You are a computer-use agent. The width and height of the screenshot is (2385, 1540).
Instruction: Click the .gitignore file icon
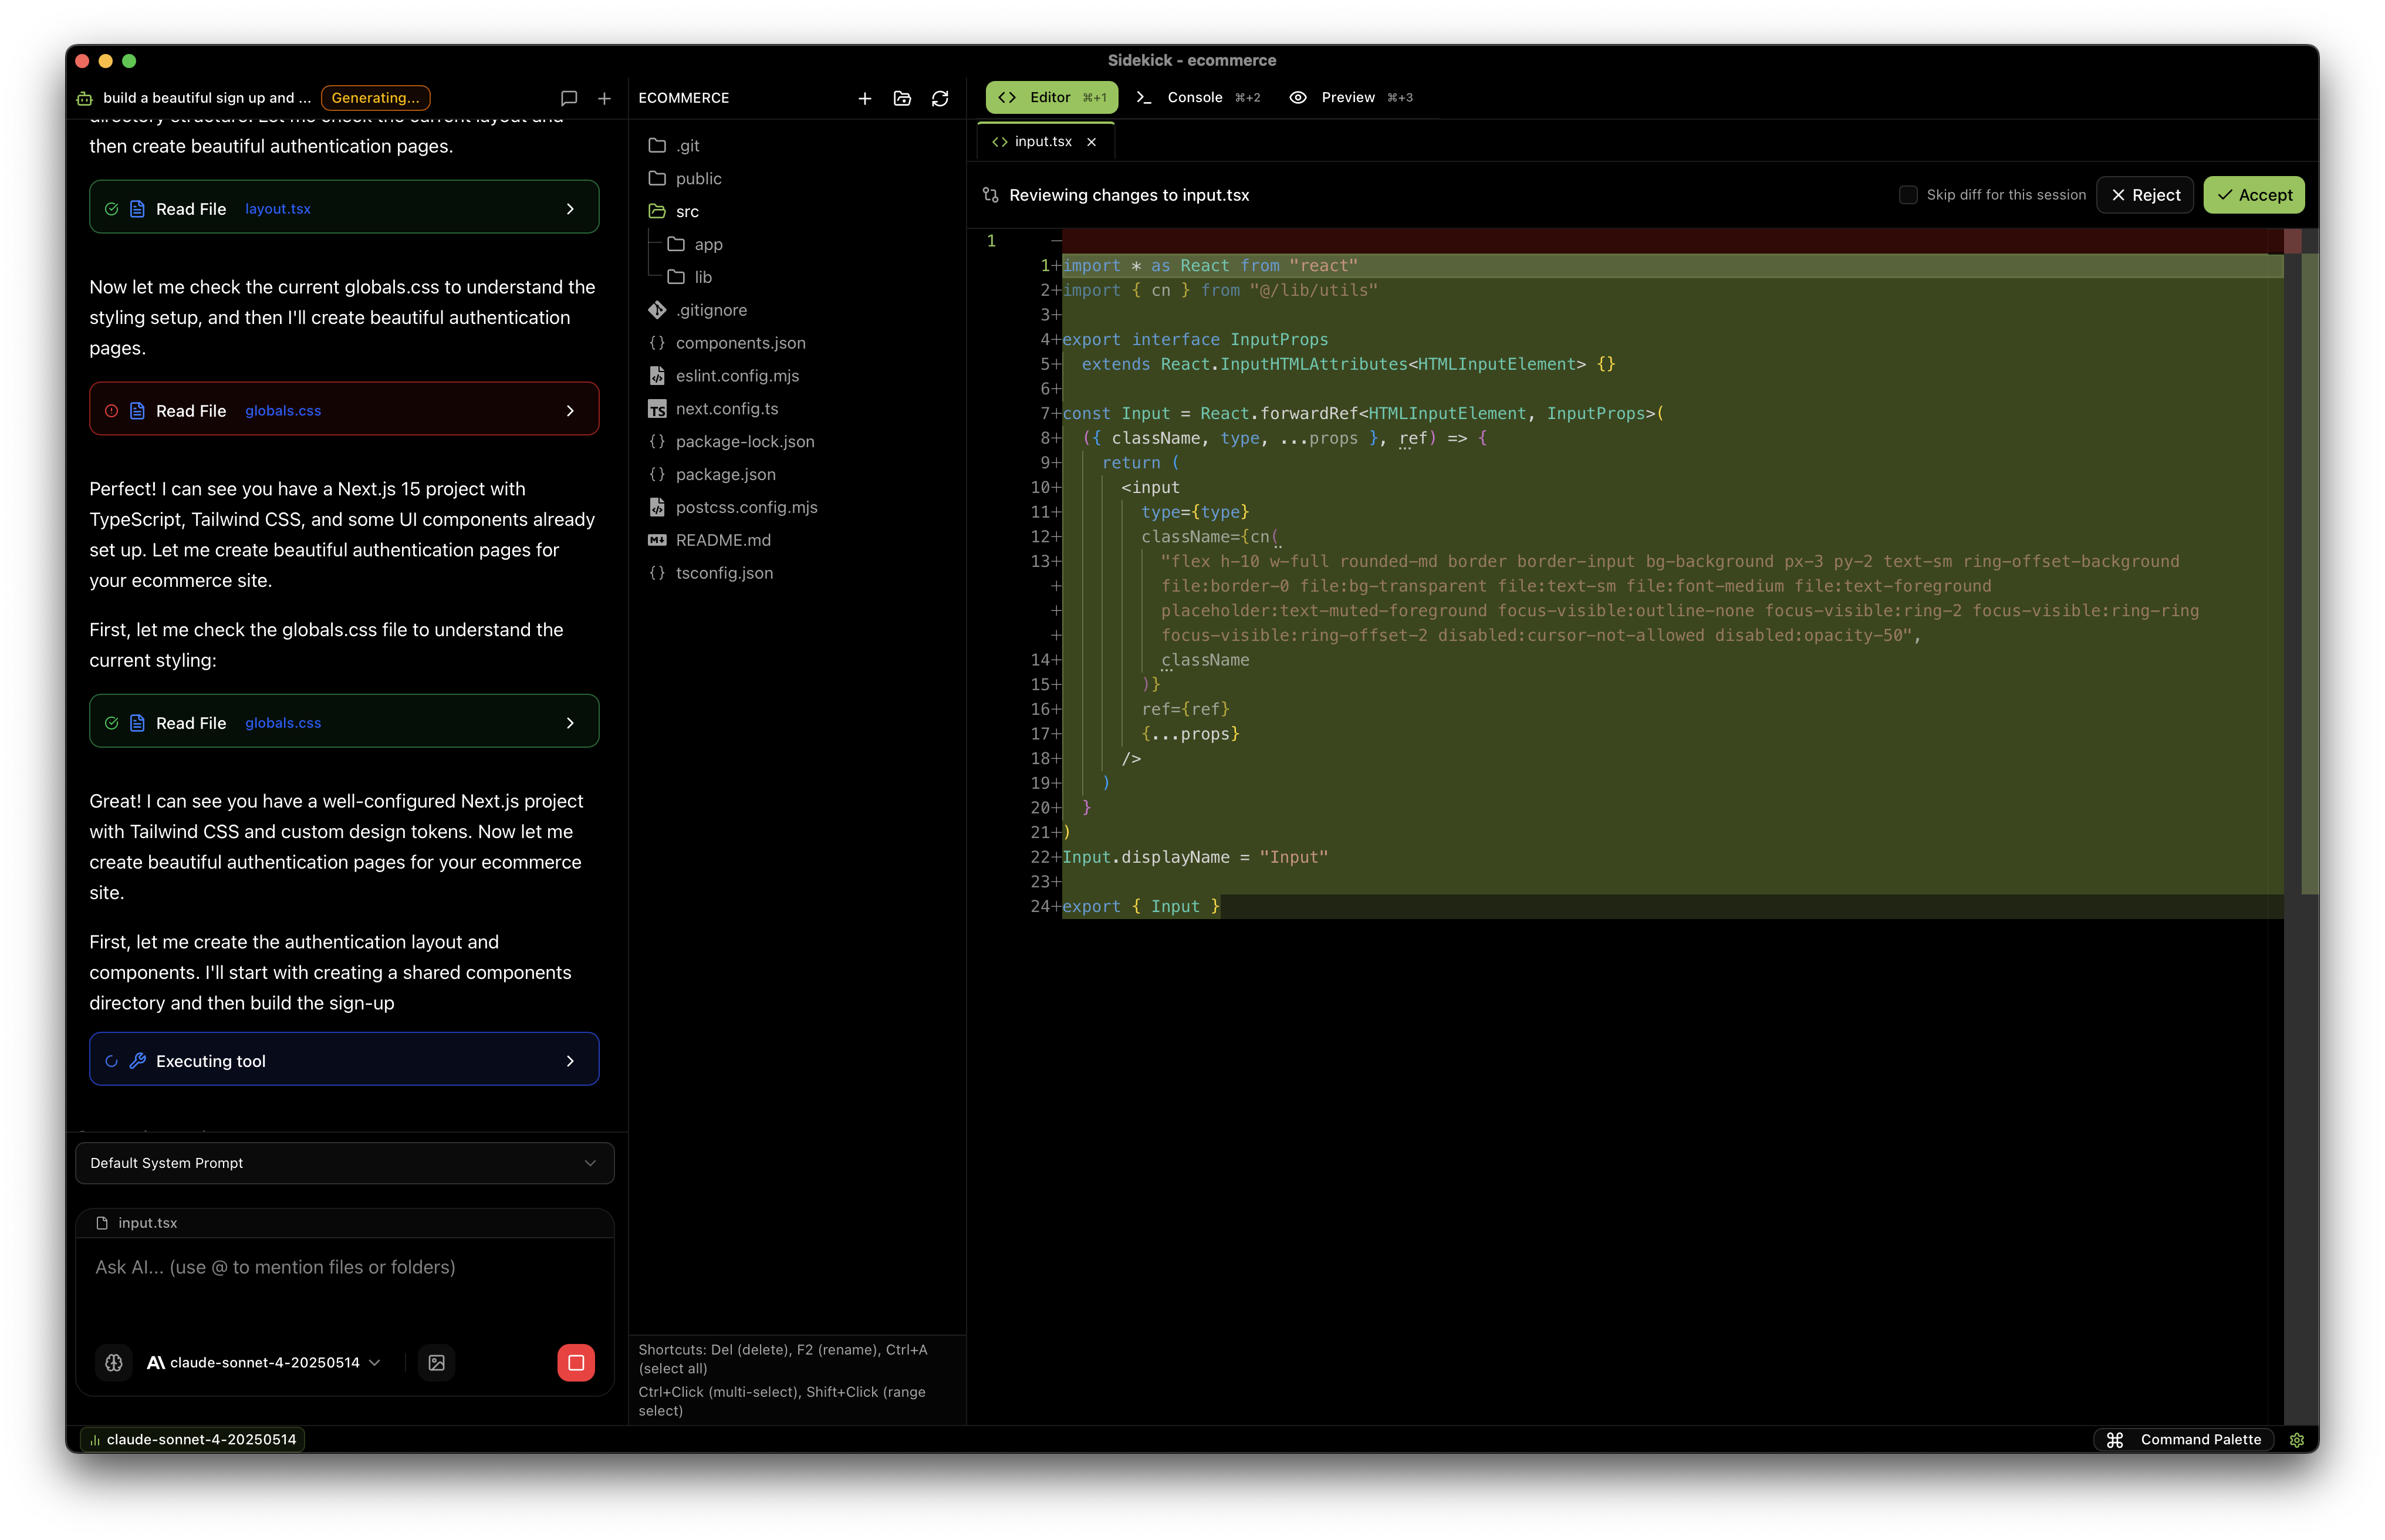point(657,310)
